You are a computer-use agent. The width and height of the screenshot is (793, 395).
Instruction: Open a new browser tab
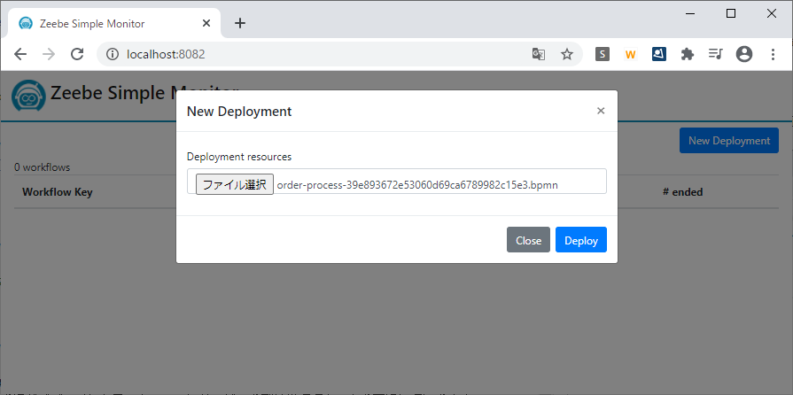coord(240,23)
